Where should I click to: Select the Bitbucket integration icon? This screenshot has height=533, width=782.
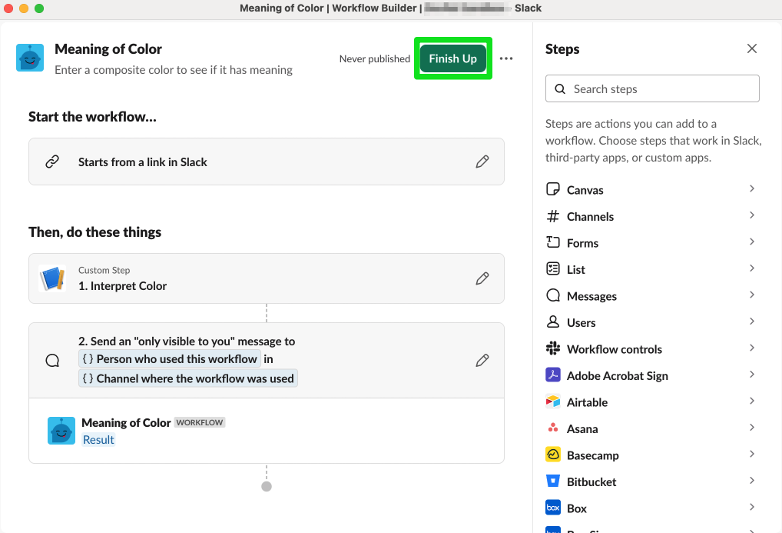tap(553, 481)
